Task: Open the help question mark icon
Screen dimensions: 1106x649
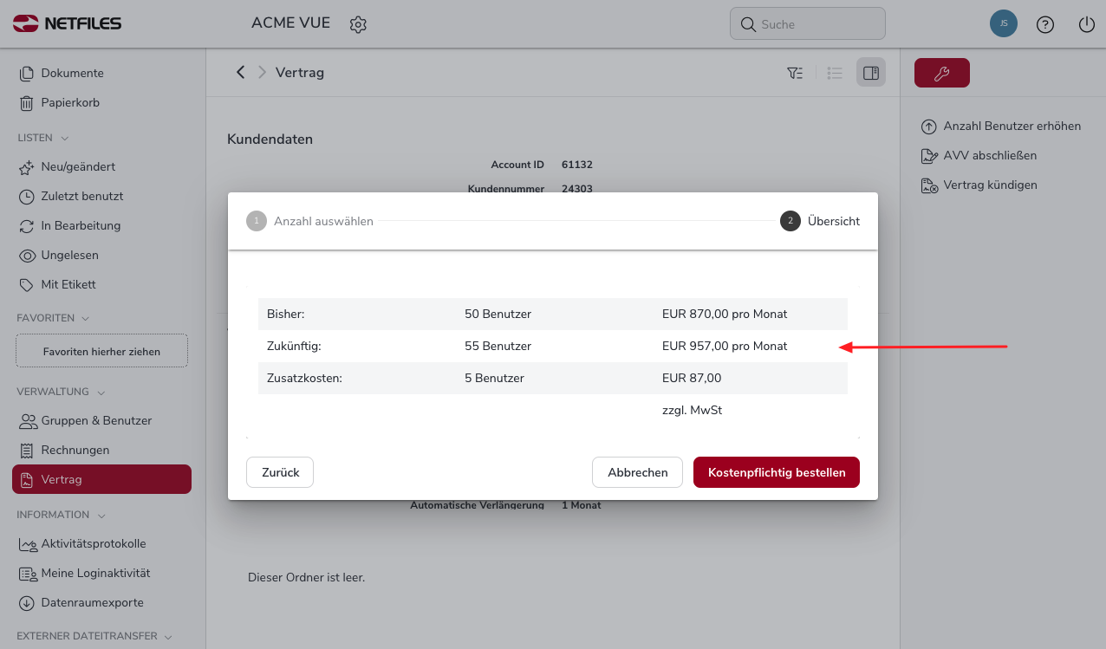Action: pos(1045,24)
